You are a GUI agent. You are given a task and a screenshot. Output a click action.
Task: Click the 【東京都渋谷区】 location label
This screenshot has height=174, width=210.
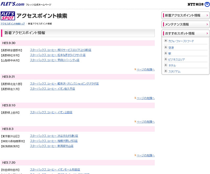pos(10,136)
